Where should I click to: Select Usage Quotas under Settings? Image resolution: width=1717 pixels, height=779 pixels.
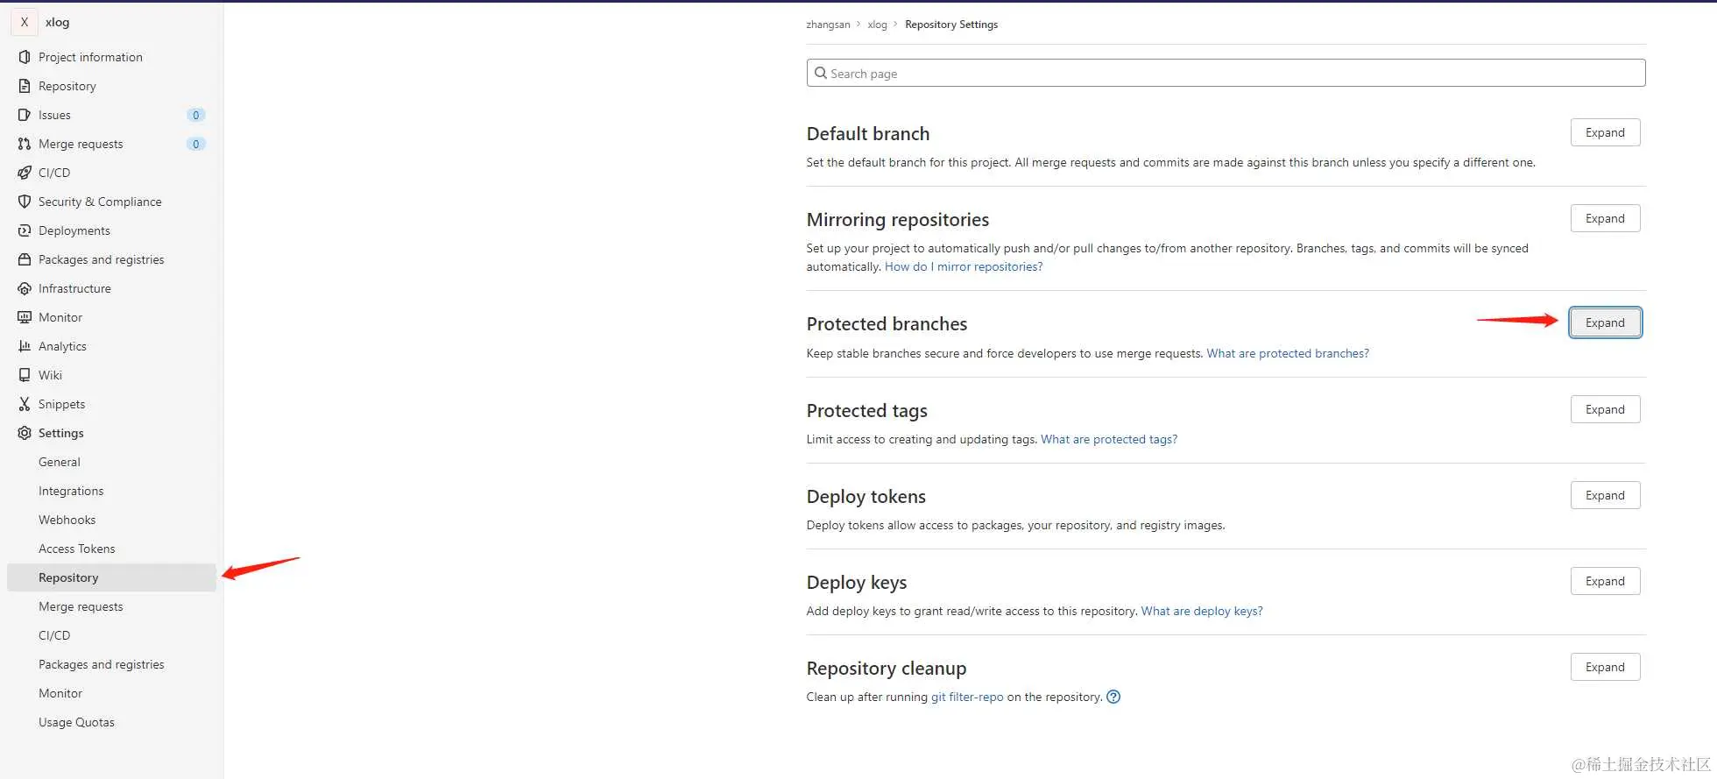coord(111,722)
